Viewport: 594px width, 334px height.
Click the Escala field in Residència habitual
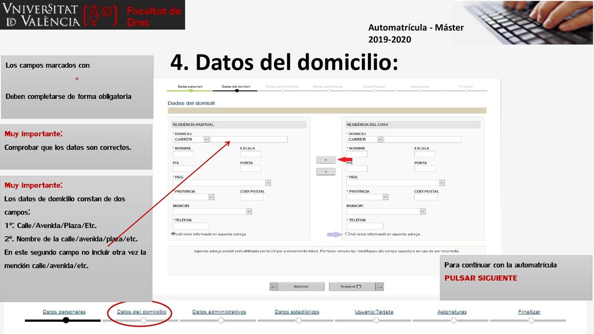251,154
